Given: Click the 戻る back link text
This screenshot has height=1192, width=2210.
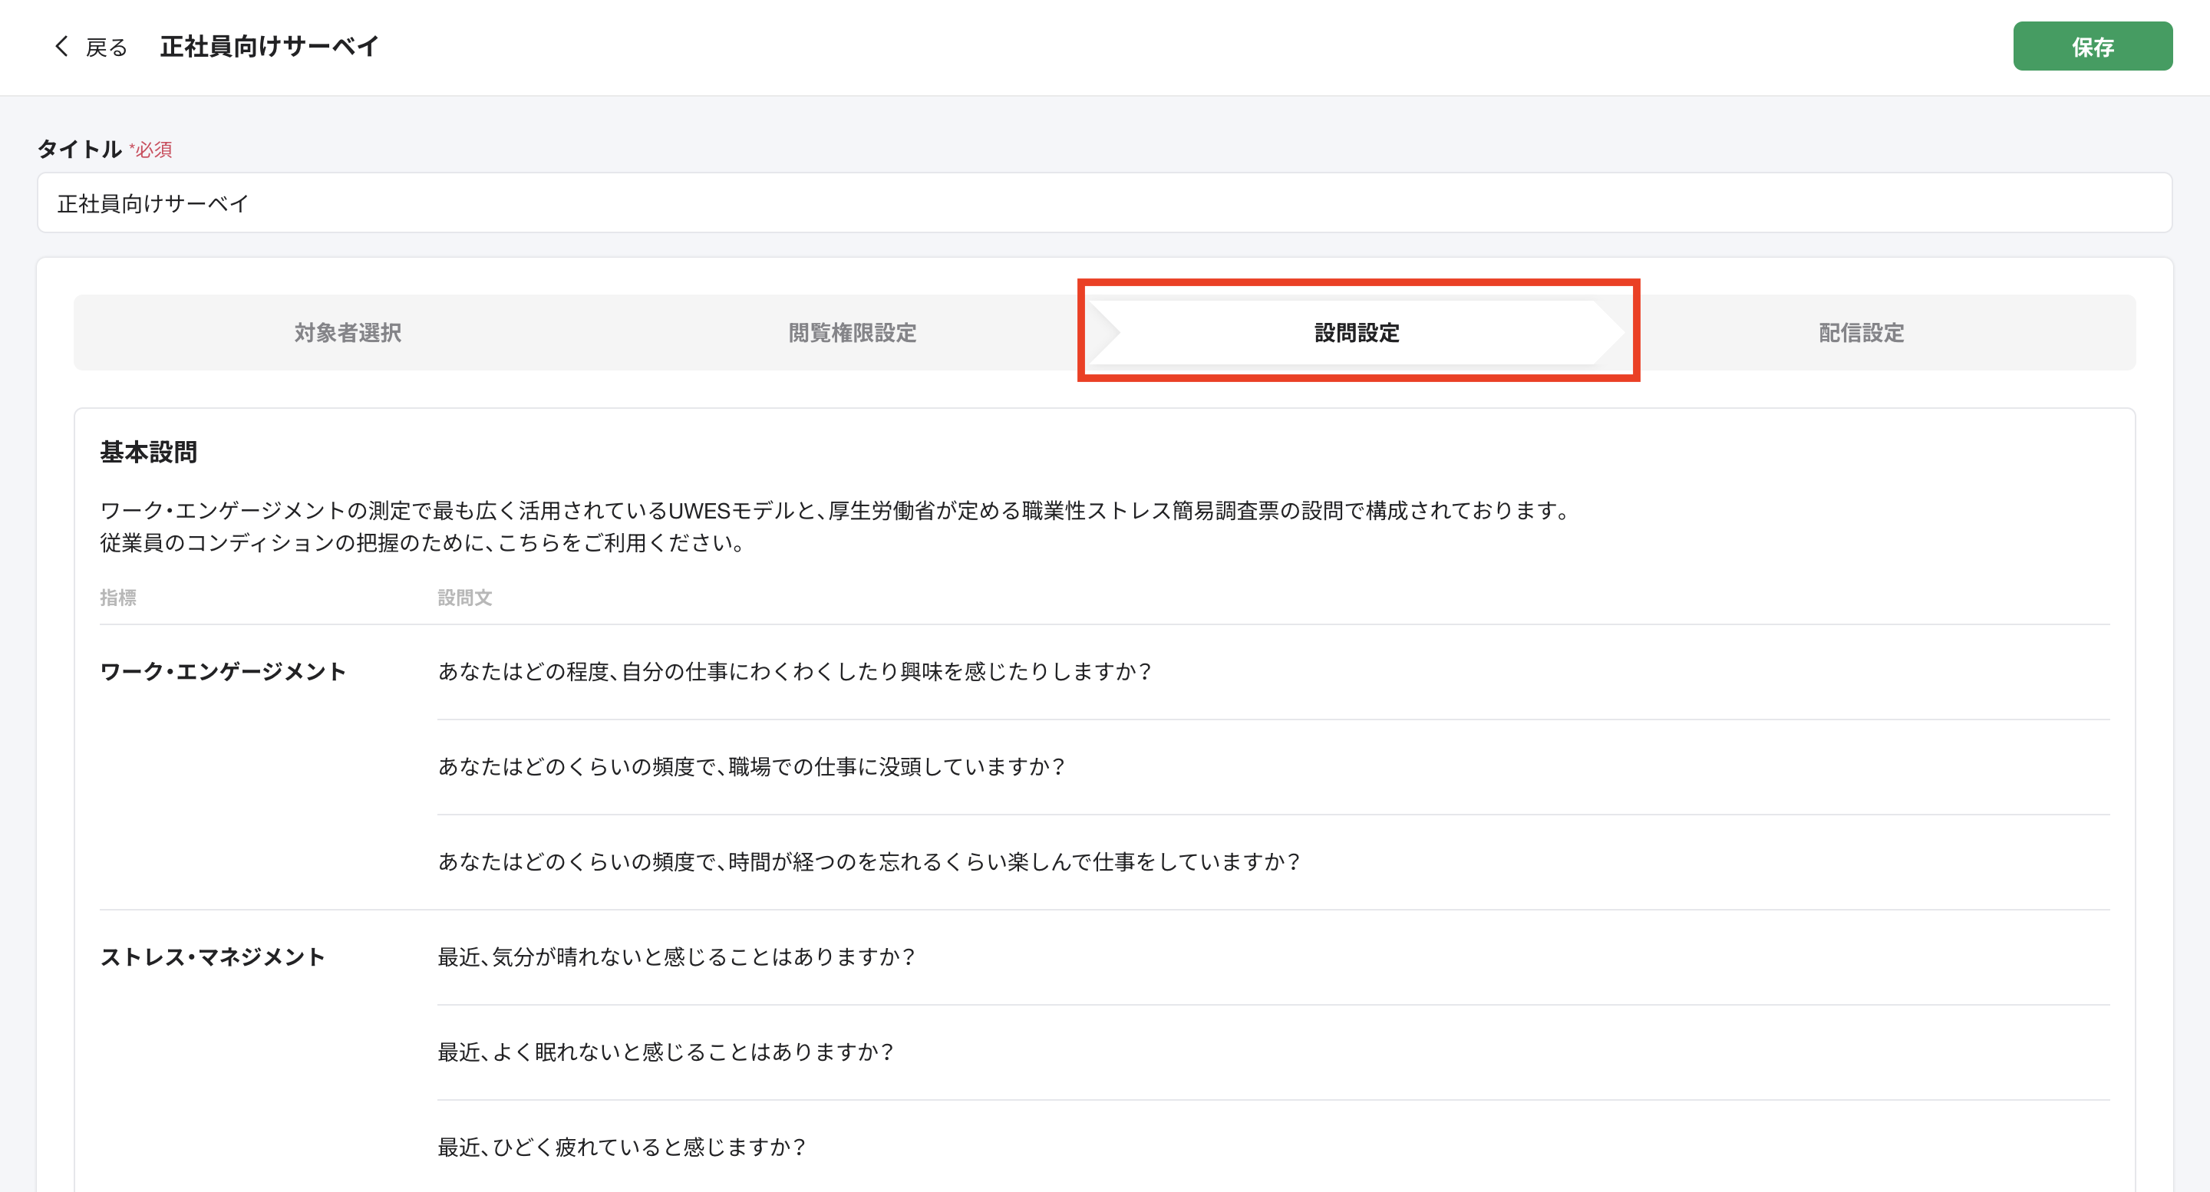Looking at the screenshot, I should [x=107, y=47].
